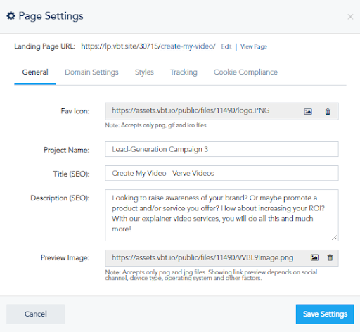Click the Fav Icon URL field

[203, 111]
